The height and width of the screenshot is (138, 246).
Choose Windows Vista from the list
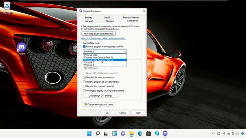click(x=105, y=55)
